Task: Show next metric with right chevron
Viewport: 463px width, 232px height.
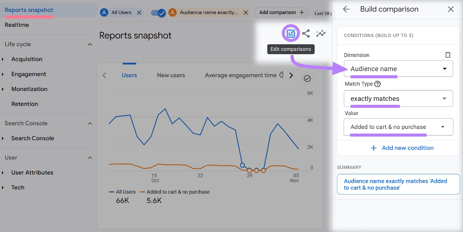Action: [291, 75]
